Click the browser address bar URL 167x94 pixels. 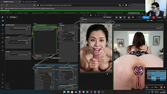(56, 5)
